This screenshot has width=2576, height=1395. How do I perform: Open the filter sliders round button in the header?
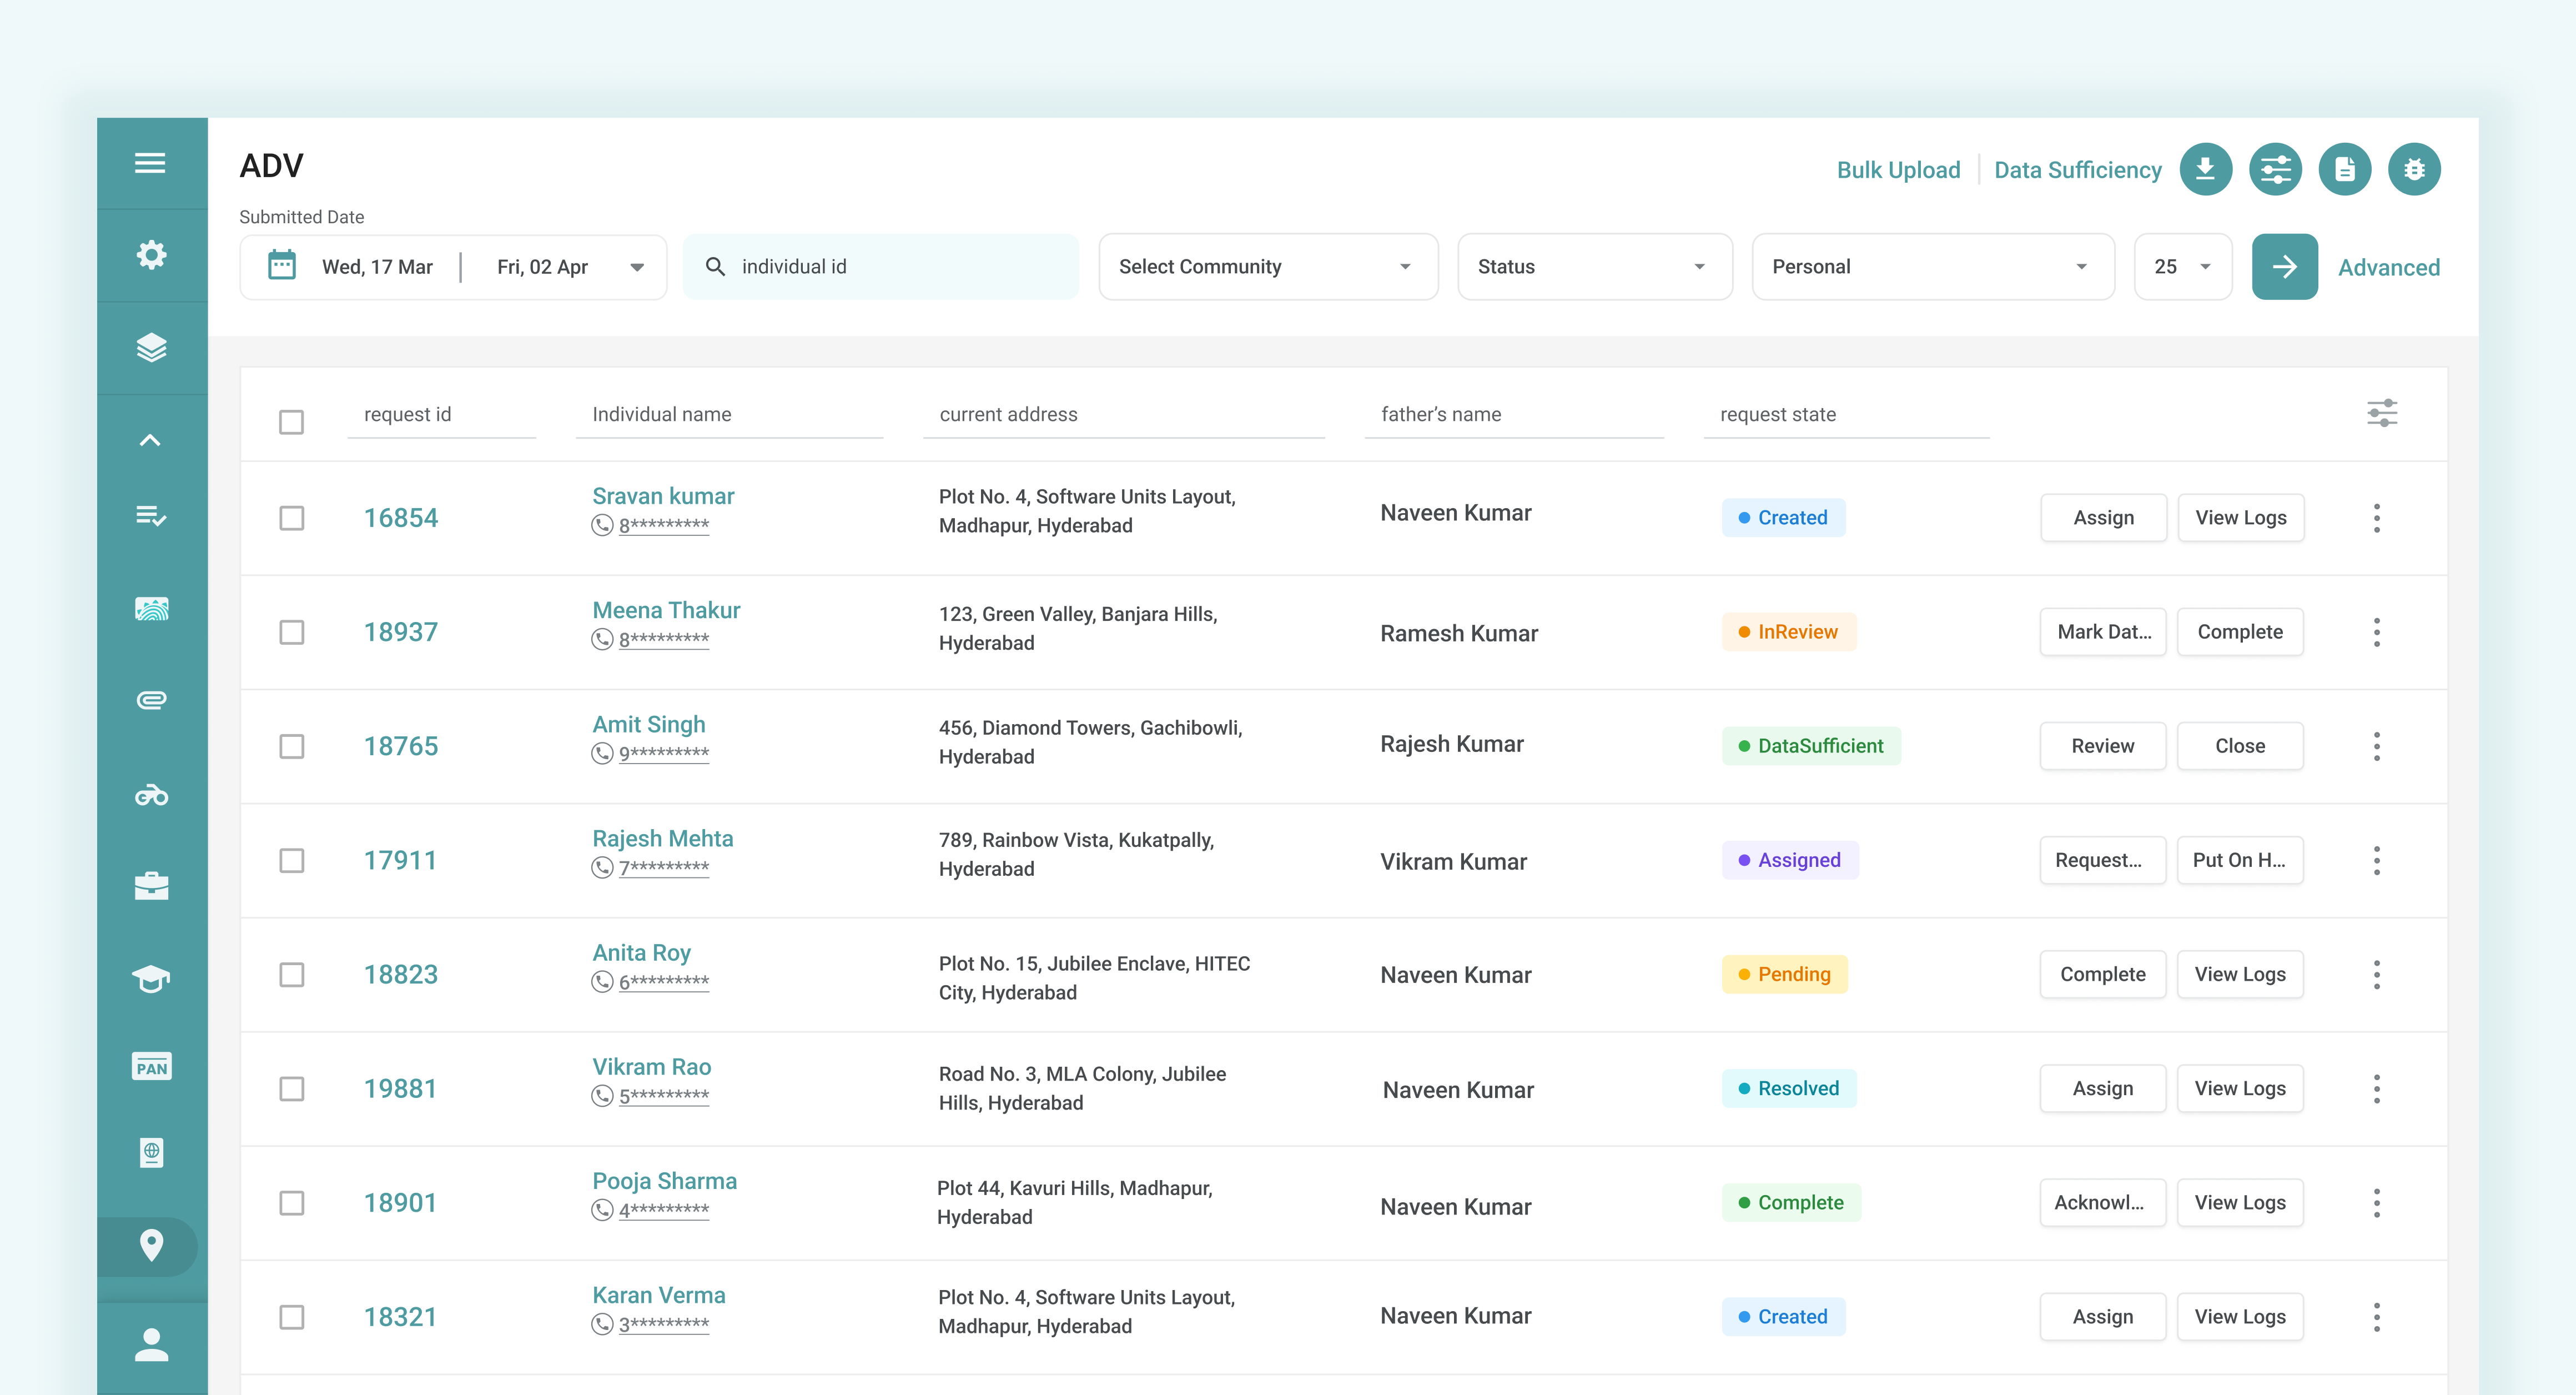[2275, 169]
